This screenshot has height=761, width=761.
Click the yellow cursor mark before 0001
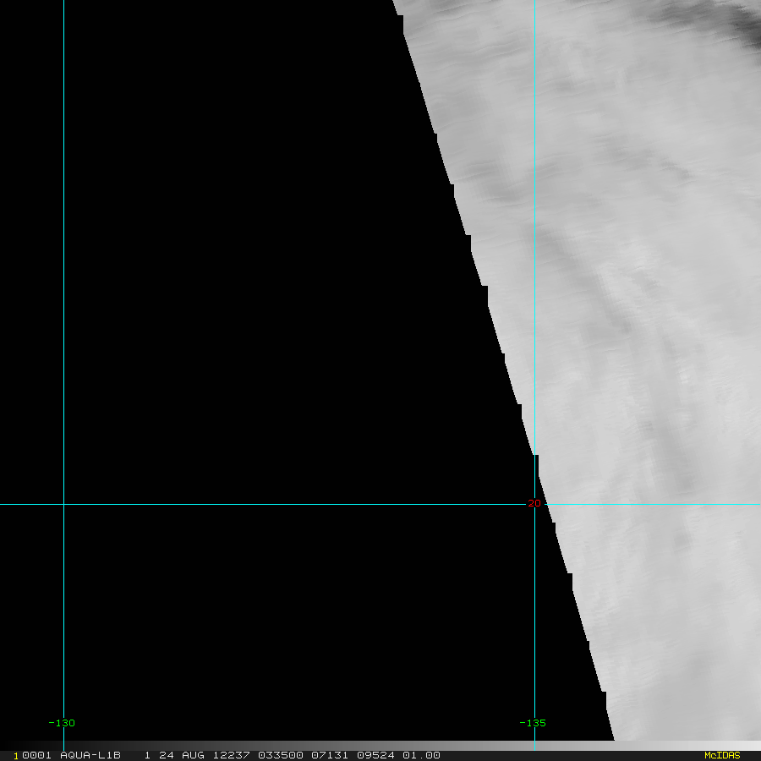coord(15,756)
